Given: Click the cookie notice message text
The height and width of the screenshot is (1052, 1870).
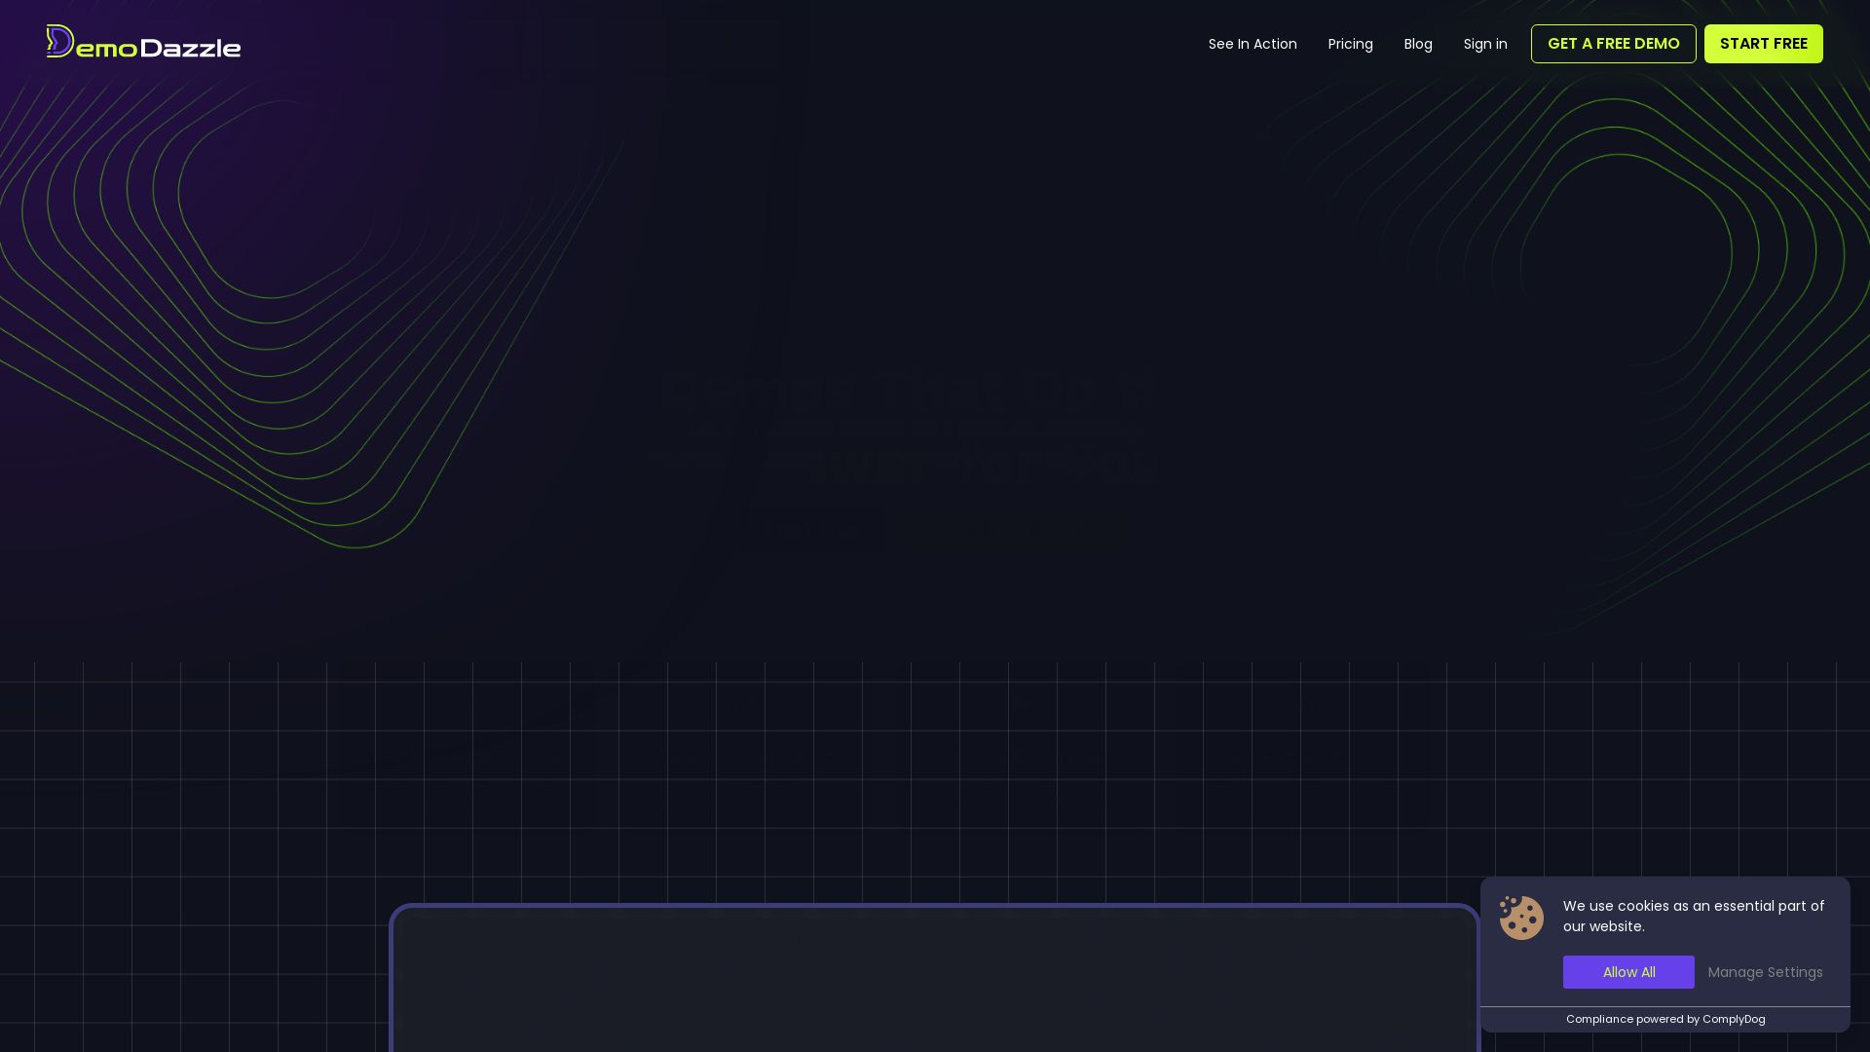Looking at the screenshot, I should pyautogui.click(x=1693, y=916).
